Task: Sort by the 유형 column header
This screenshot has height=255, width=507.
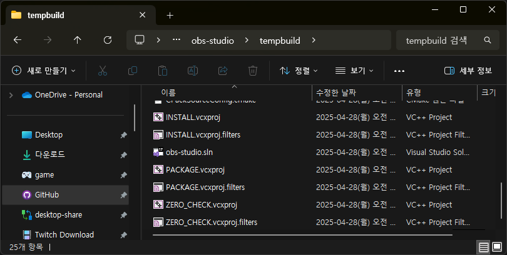Action: tap(439, 93)
